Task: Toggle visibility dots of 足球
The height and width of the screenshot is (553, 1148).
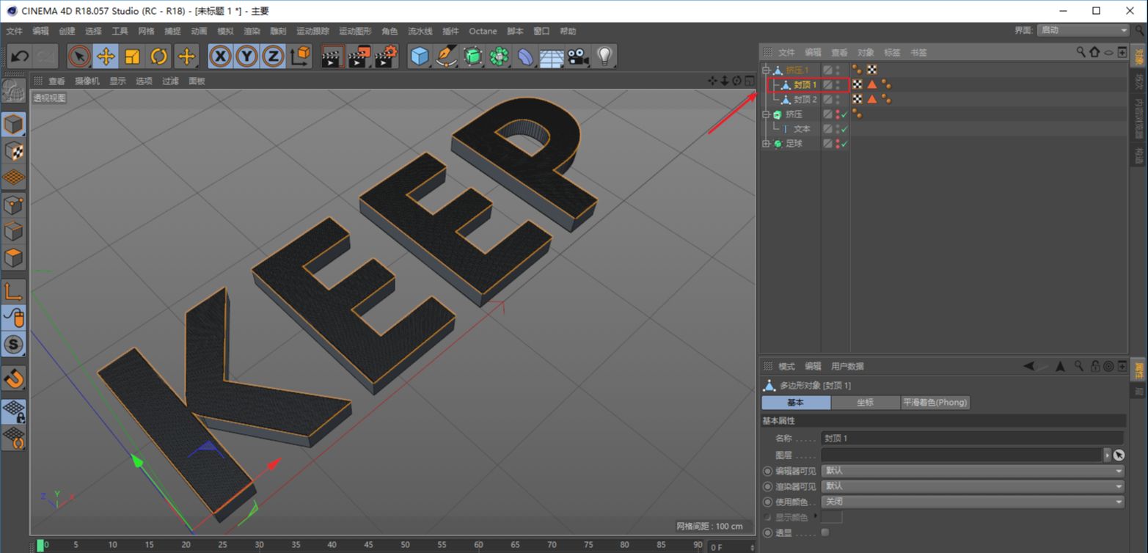Action: [838, 144]
